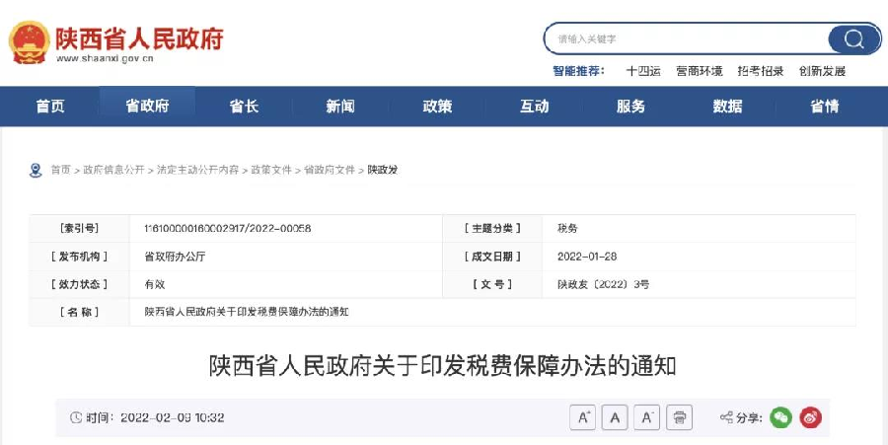Click the 招考招录 recommended link
The height and width of the screenshot is (445, 888).
click(760, 71)
